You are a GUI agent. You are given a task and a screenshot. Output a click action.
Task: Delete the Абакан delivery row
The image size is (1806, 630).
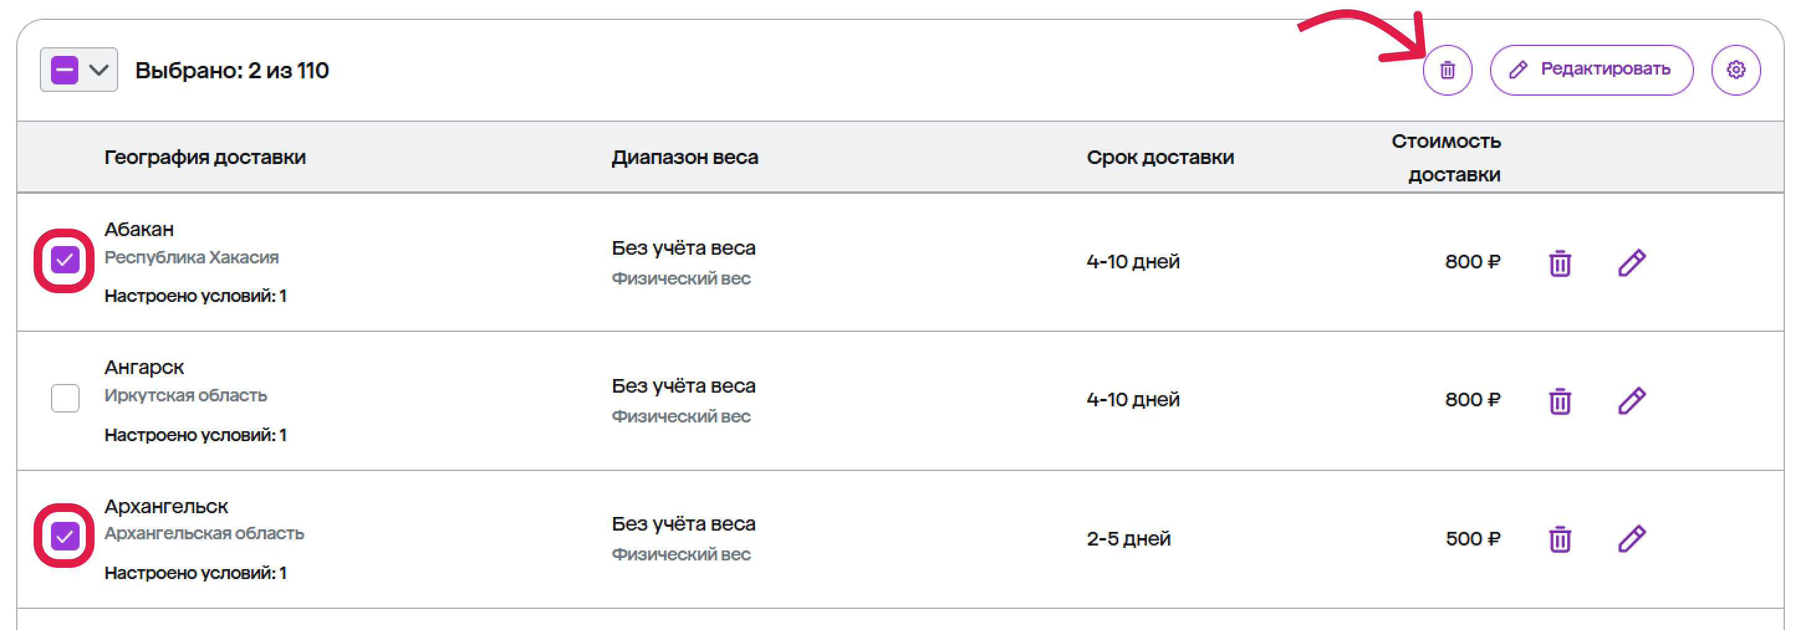1559,263
